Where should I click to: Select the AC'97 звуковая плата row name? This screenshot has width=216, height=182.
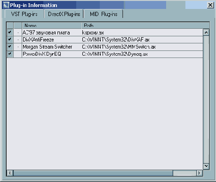point(46,33)
